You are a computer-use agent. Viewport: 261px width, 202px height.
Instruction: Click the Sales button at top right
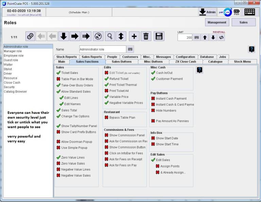[x=244, y=22]
